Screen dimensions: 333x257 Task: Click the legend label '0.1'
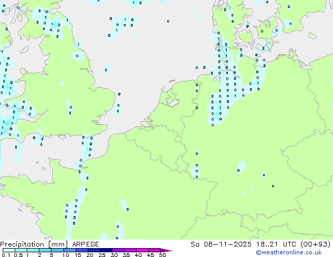pos(6,255)
